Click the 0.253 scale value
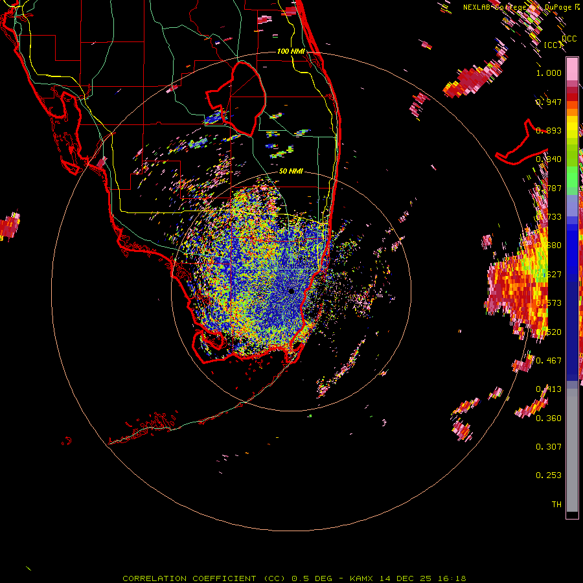This screenshot has width=583, height=583. (549, 475)
